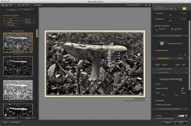Screen dimensions: 191x126
Task: Reset the Selective Adjustments section
Action: pos(186,36)
